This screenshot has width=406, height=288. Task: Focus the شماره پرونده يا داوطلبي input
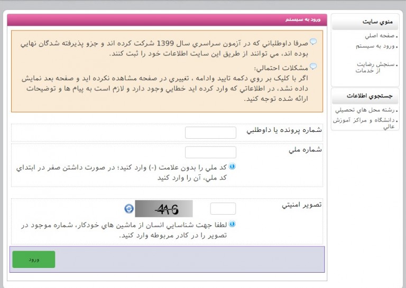210,133
